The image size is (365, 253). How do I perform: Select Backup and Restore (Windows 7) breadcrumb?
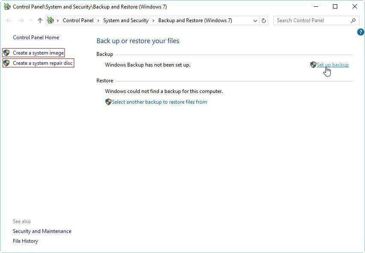click(195, 20)
